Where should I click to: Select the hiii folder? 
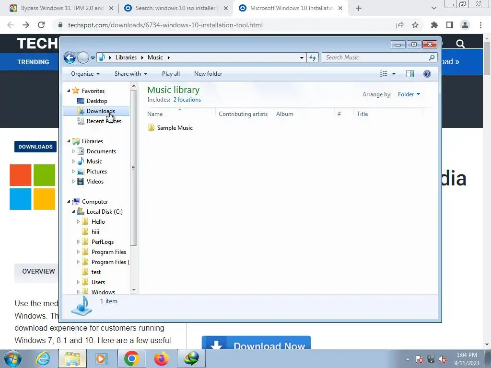[x=95, y=232]
